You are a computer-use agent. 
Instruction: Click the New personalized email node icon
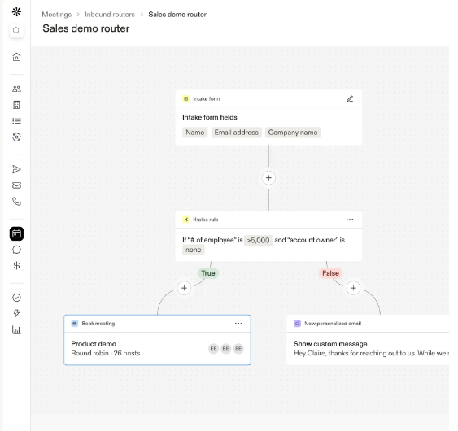pyautogui.click(x=297, y=324)
